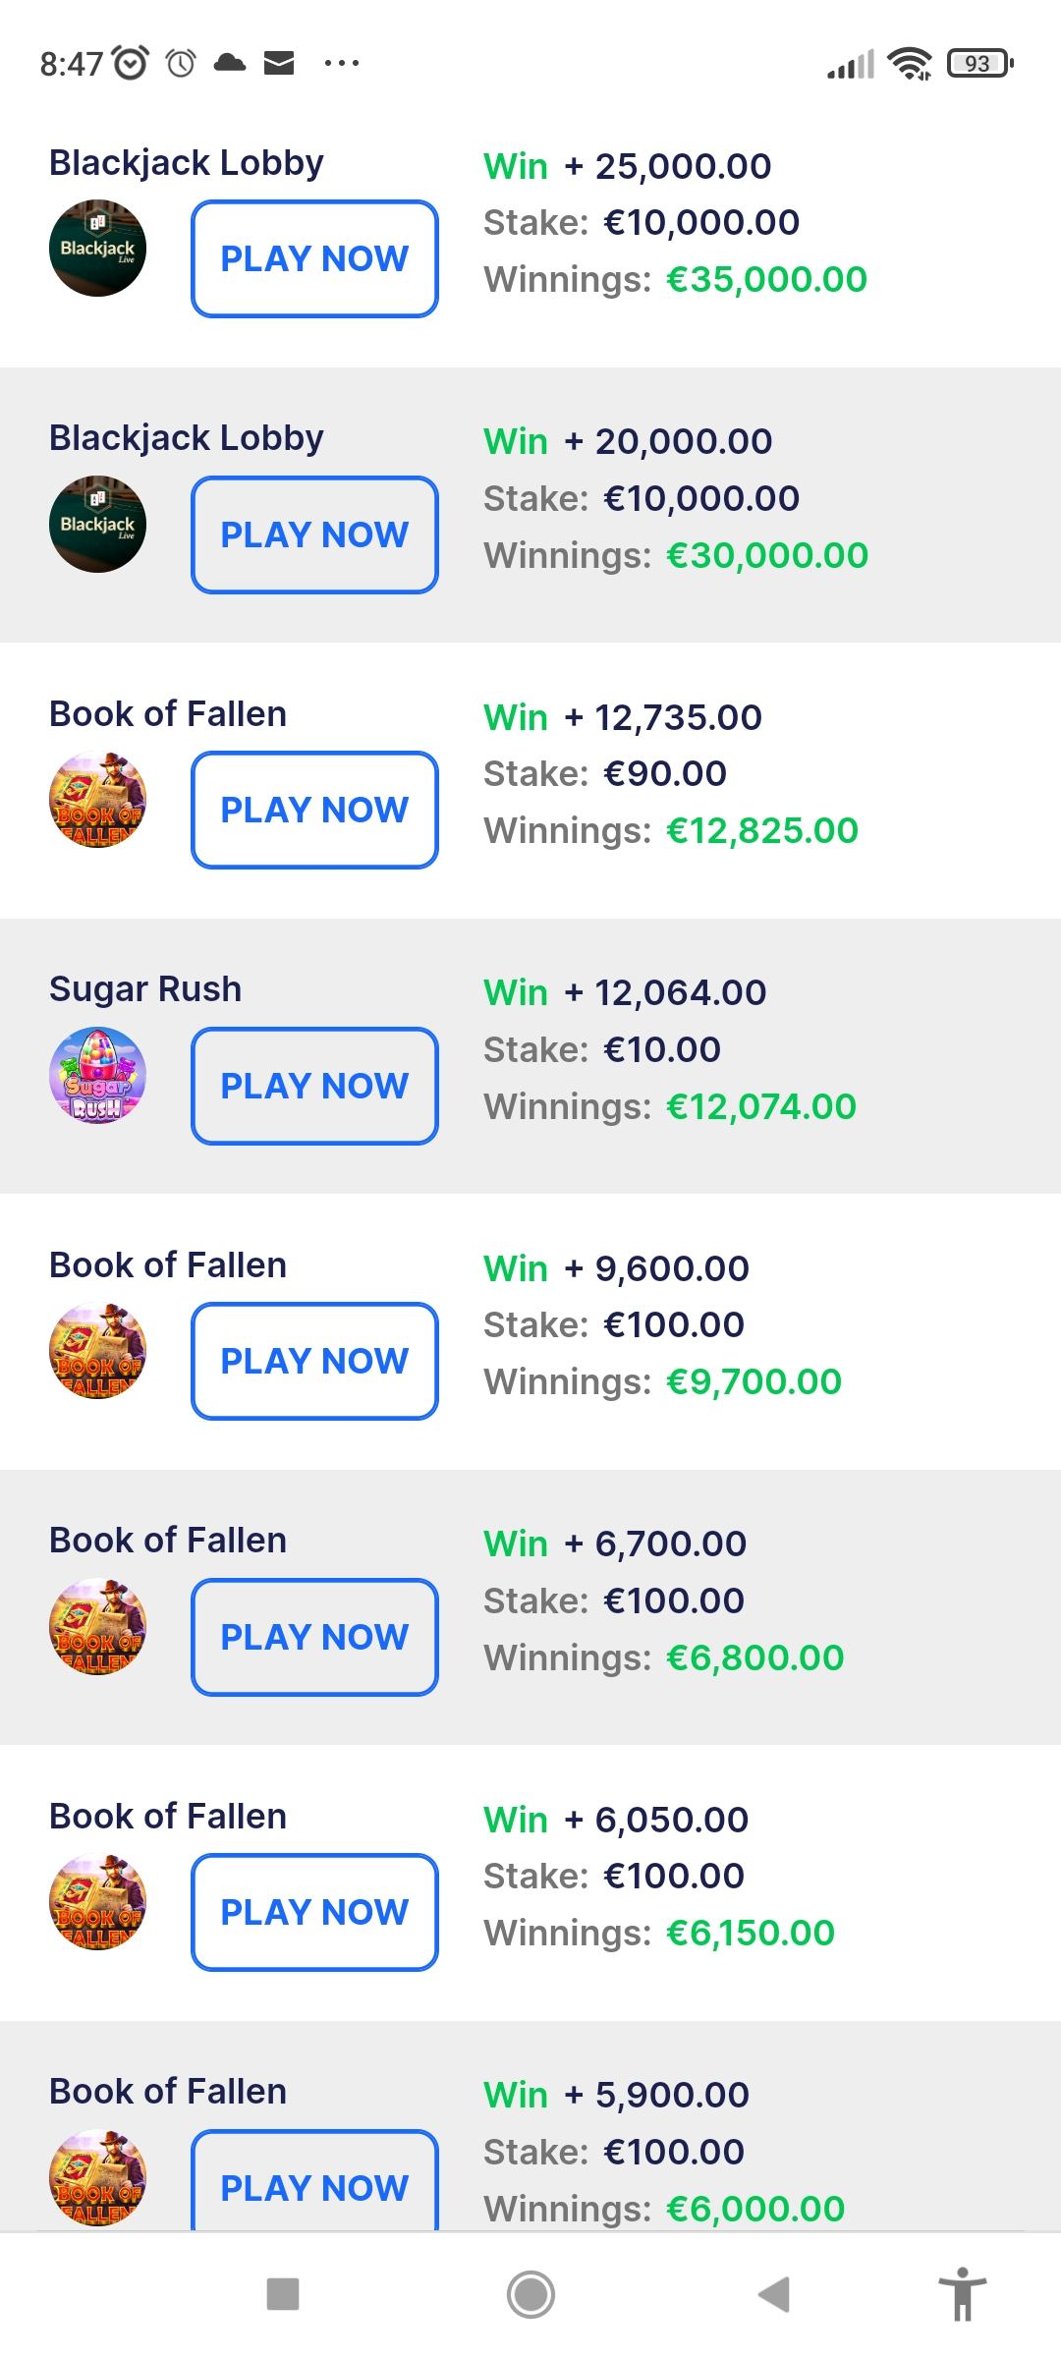Screen dimensions: 1061x2358
Task: Tap the Blackjack icon in the €30,000 winnings row
Action: pyautogui.click(x=97, y=525)
